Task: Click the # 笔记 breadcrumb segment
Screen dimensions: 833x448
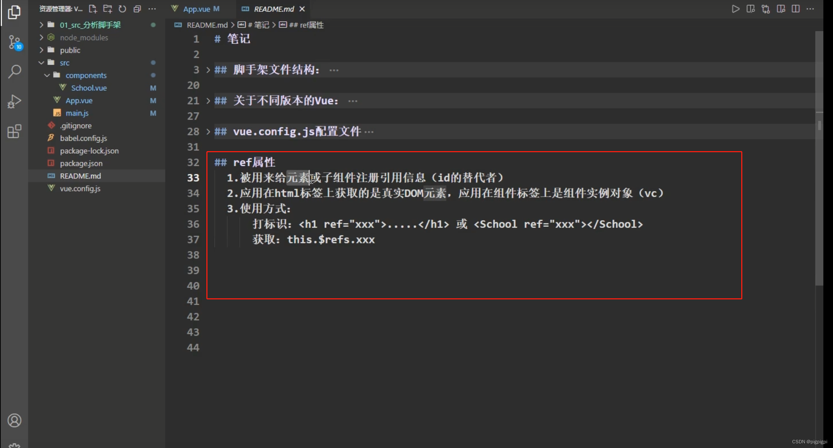Action: point(254,25)
